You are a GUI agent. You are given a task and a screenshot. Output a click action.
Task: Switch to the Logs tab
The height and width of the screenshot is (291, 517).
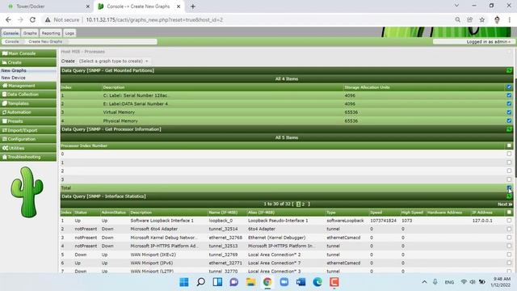coord(69,33)
